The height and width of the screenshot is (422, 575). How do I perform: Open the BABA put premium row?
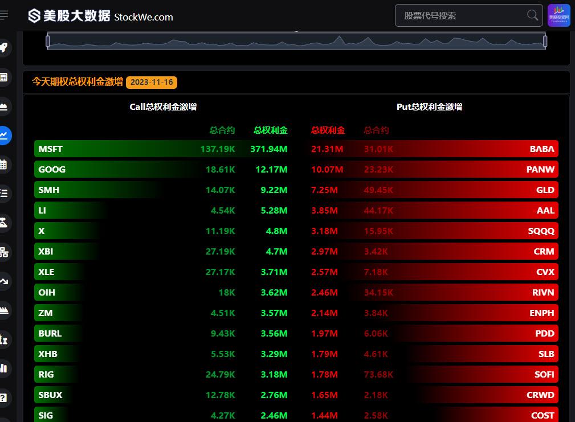coord(434,149)
